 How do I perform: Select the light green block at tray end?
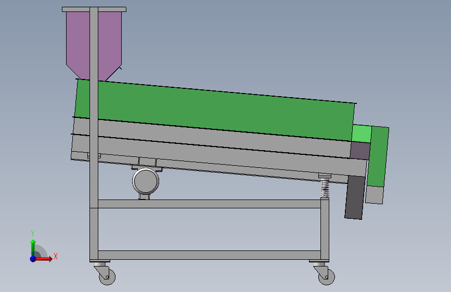click(x=362, y=134)
